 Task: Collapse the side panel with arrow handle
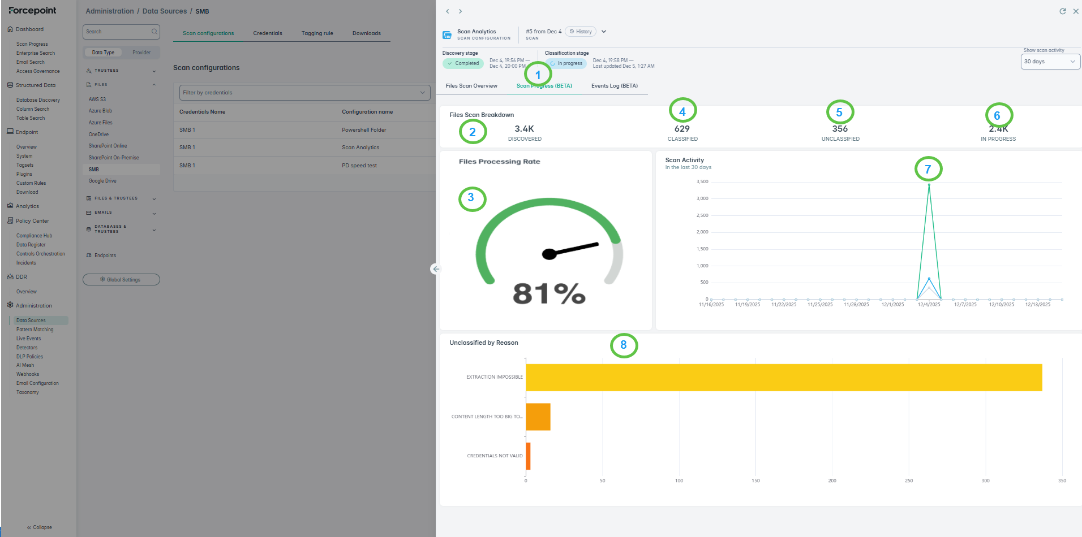435,269
